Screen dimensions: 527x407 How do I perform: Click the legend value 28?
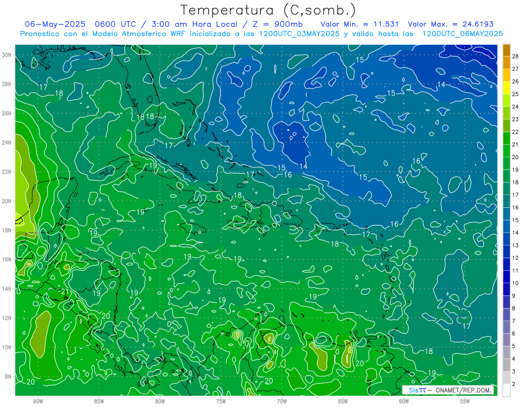516,56
